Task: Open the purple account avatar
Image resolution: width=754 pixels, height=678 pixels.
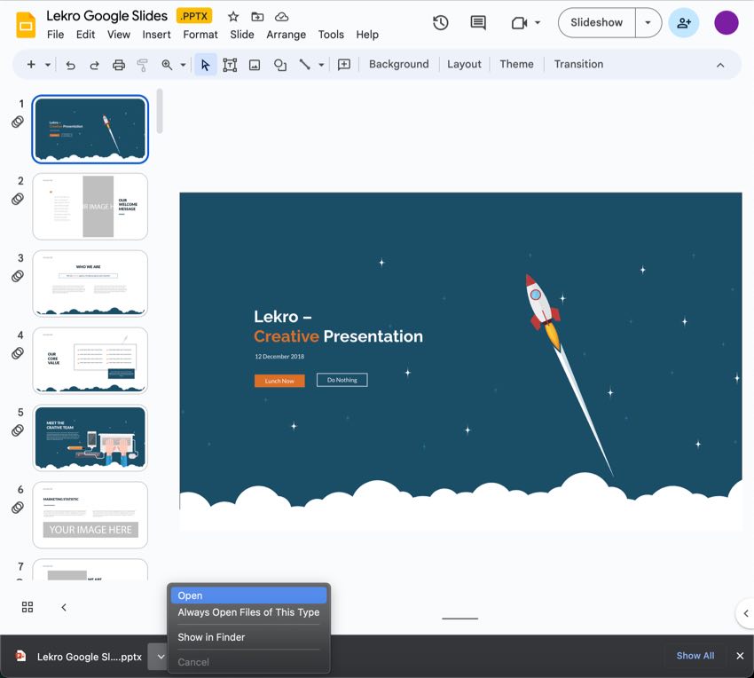Action: [727, 22]
